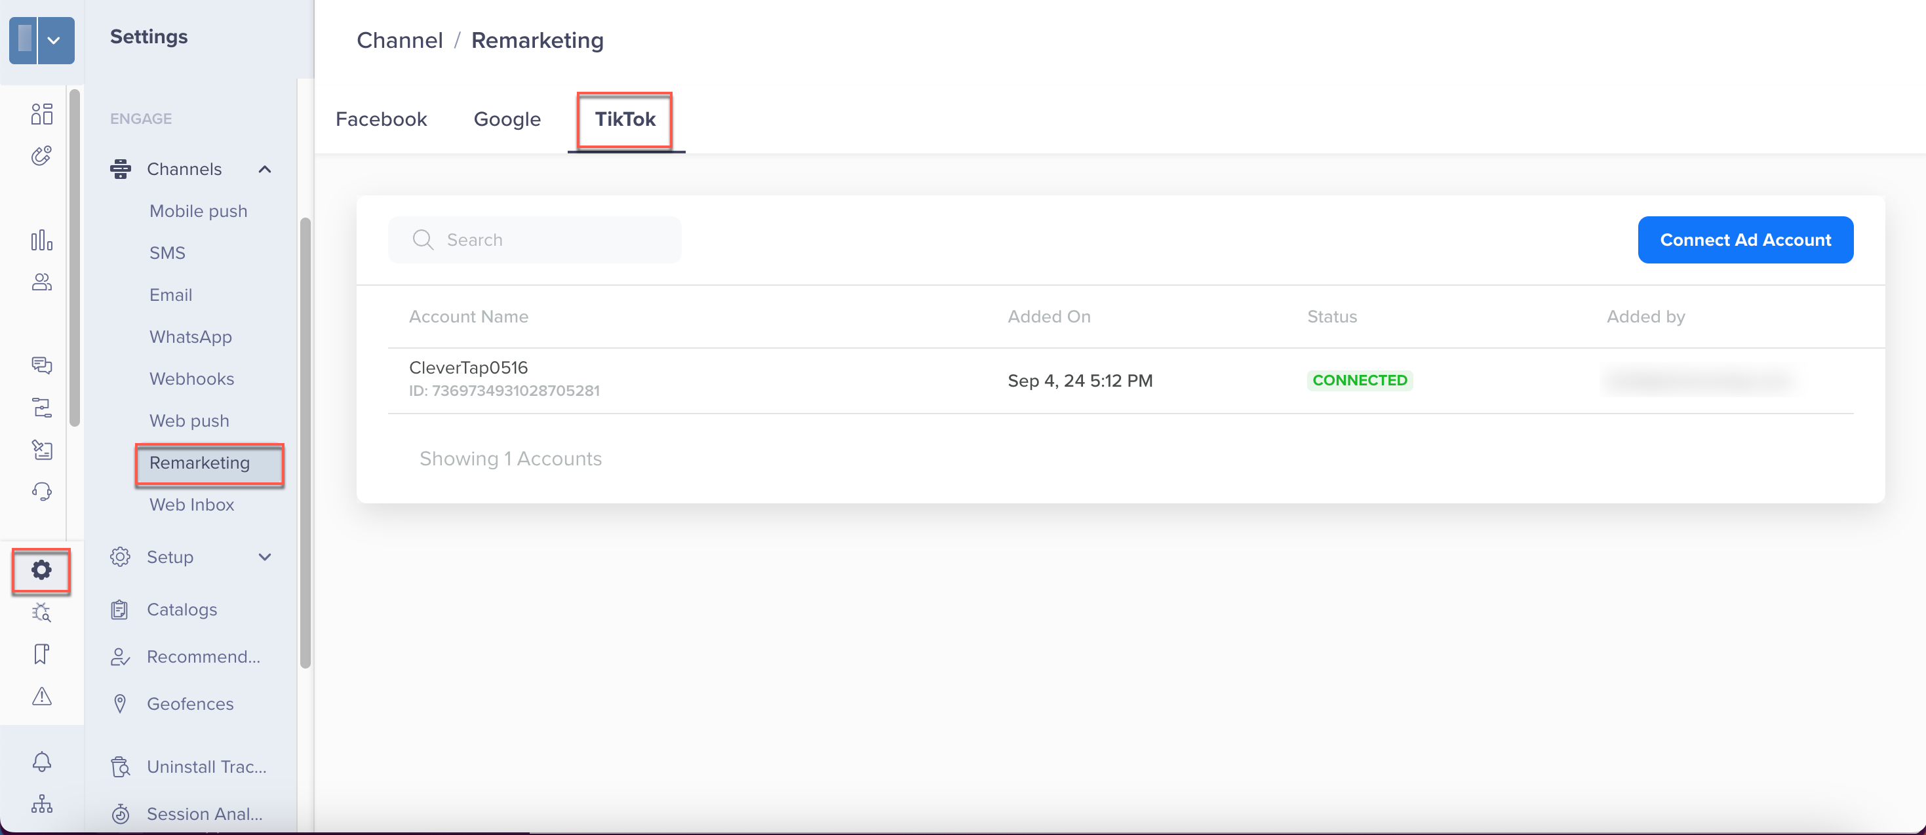Click the Setup gear icon in settings menu
Screen dimensions: 1926x835
(x=121, y=557)
